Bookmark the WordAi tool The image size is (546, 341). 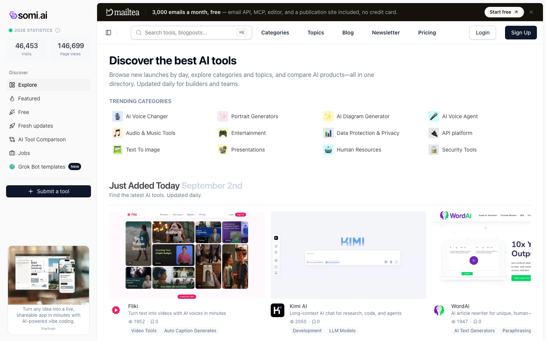click(x=475, y=322)
